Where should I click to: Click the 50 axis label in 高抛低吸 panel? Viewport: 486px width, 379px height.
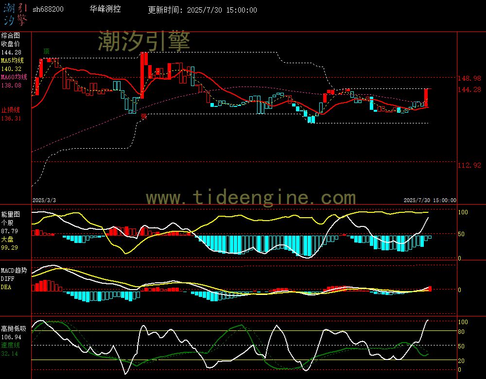pos(461,346)
